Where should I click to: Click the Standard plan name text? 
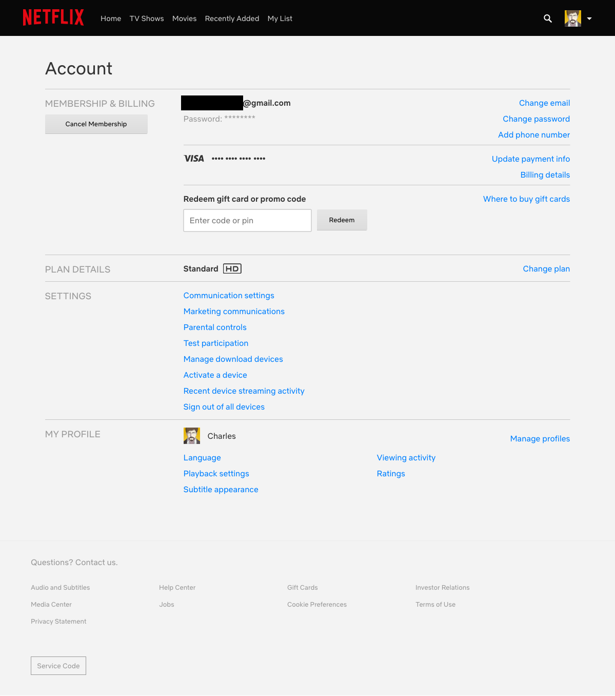(x=201, y=269)
